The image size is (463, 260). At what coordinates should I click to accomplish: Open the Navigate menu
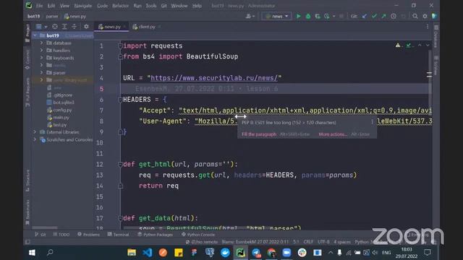pyautogui.click(x=83, y=6)
